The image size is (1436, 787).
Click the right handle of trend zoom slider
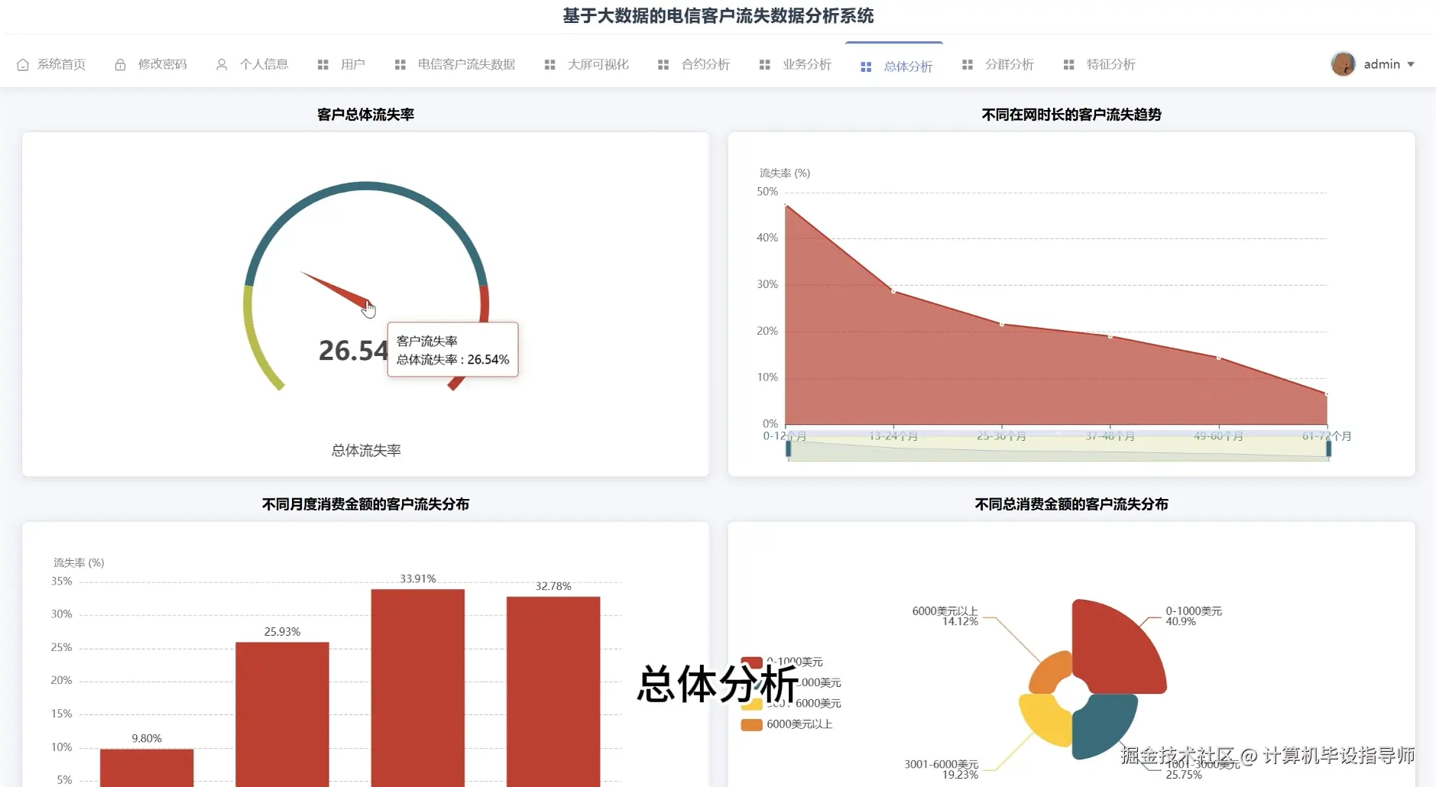[1328, 449]
